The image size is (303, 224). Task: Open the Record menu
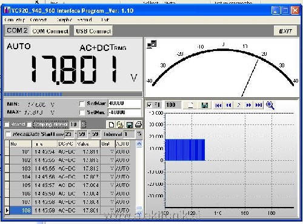click(x=84, y=20)
